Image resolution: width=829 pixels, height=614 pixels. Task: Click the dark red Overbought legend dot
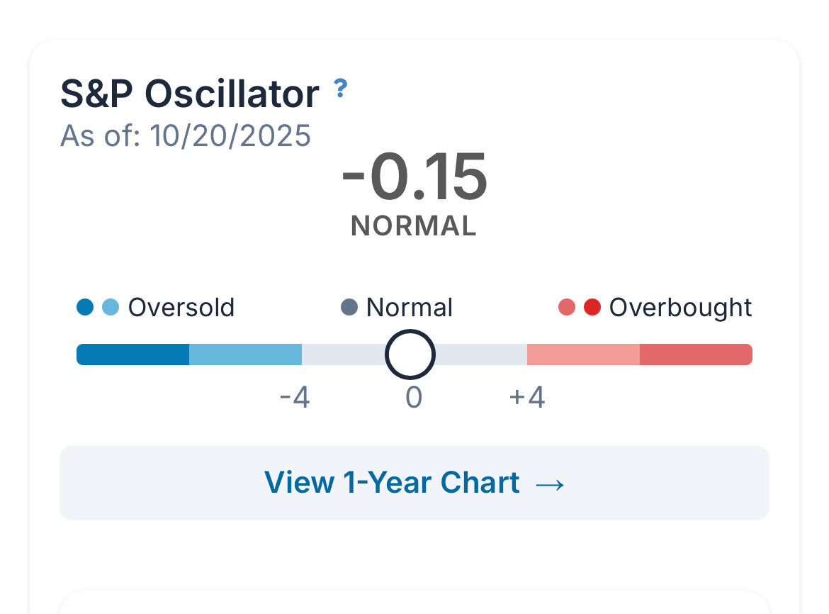tap(592, 308)
